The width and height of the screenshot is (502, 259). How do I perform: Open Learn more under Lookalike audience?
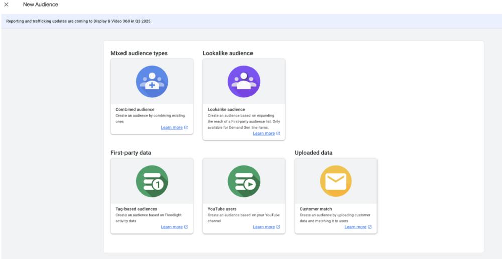tap(264, 133)
